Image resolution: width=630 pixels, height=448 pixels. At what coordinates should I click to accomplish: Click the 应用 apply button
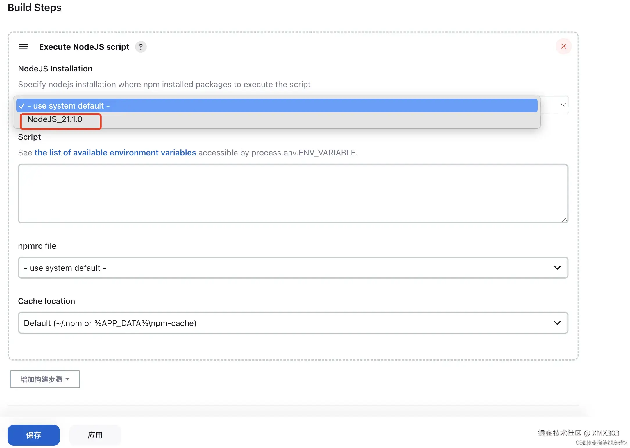[95, 435]
